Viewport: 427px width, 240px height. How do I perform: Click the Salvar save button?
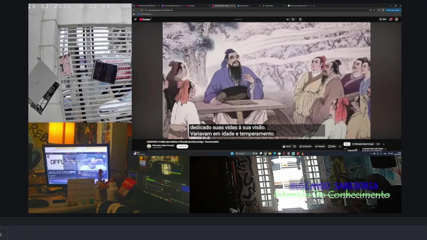click(x=332, y=146)
